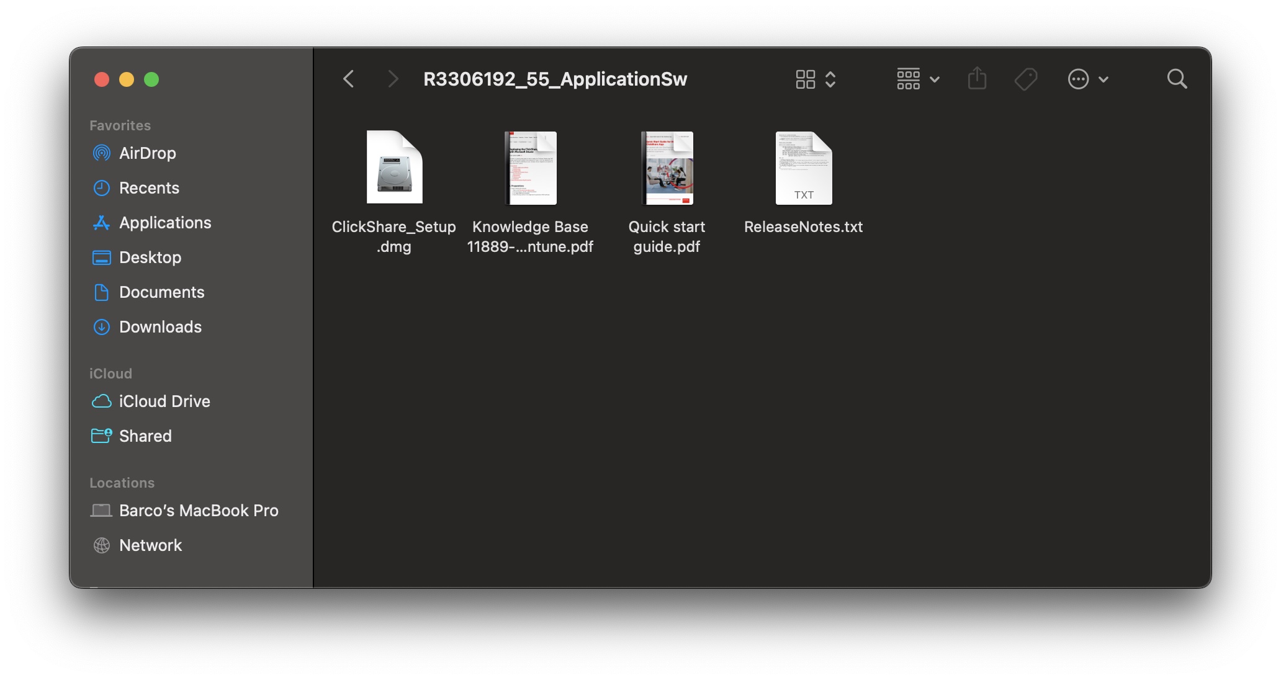Open iCloud Drive in the sidebar
The image size is (1281, 680).
[x=164, y=401]
